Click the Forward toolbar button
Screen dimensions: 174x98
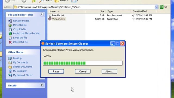tap(24, 1)
